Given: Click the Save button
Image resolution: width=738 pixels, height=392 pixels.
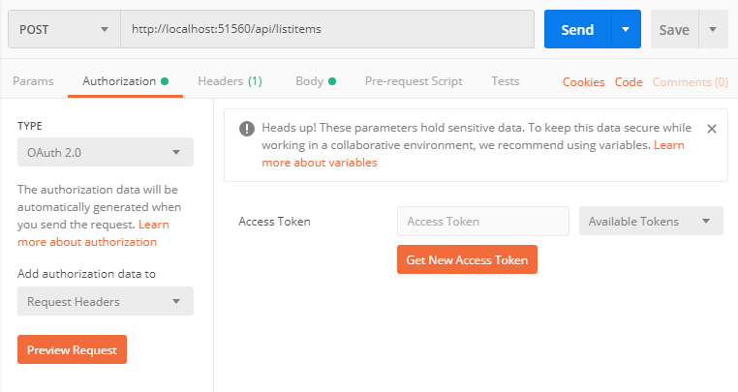Looking at the screenshot, I should pyautogui.click(x=674, y=30).
